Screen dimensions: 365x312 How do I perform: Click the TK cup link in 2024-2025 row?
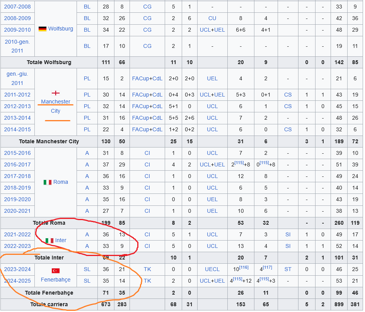[x=147, y=281]
